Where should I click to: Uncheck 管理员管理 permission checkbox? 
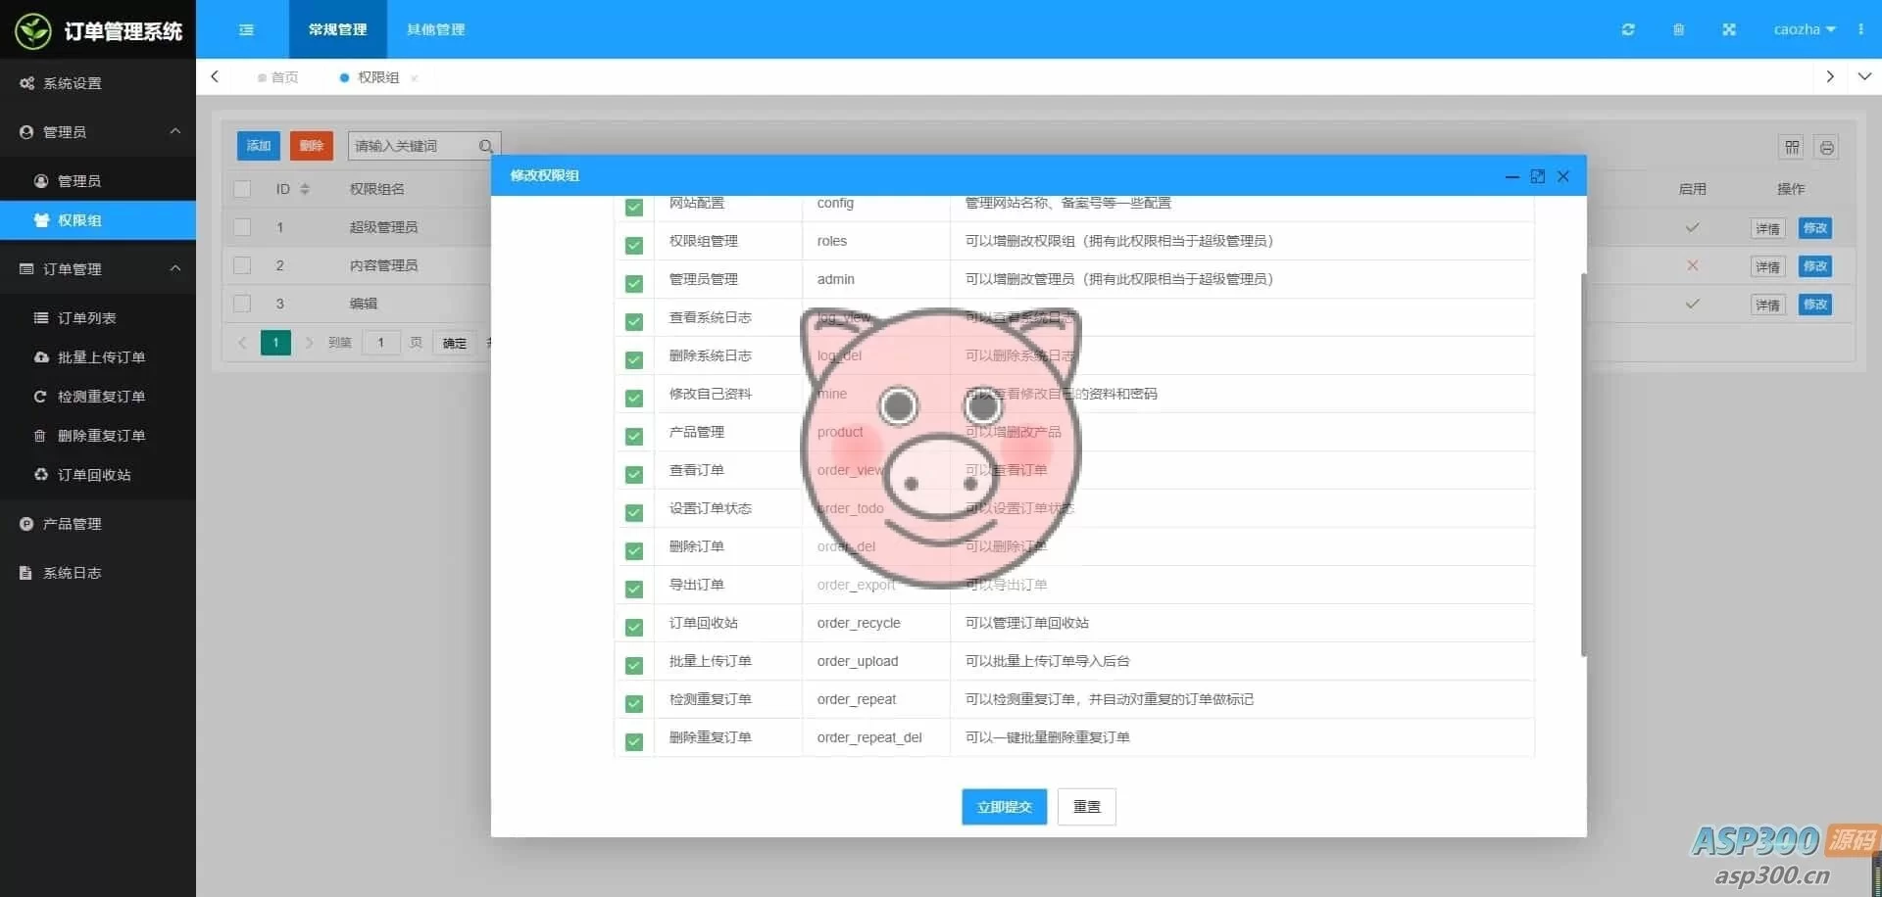(634, 283)
